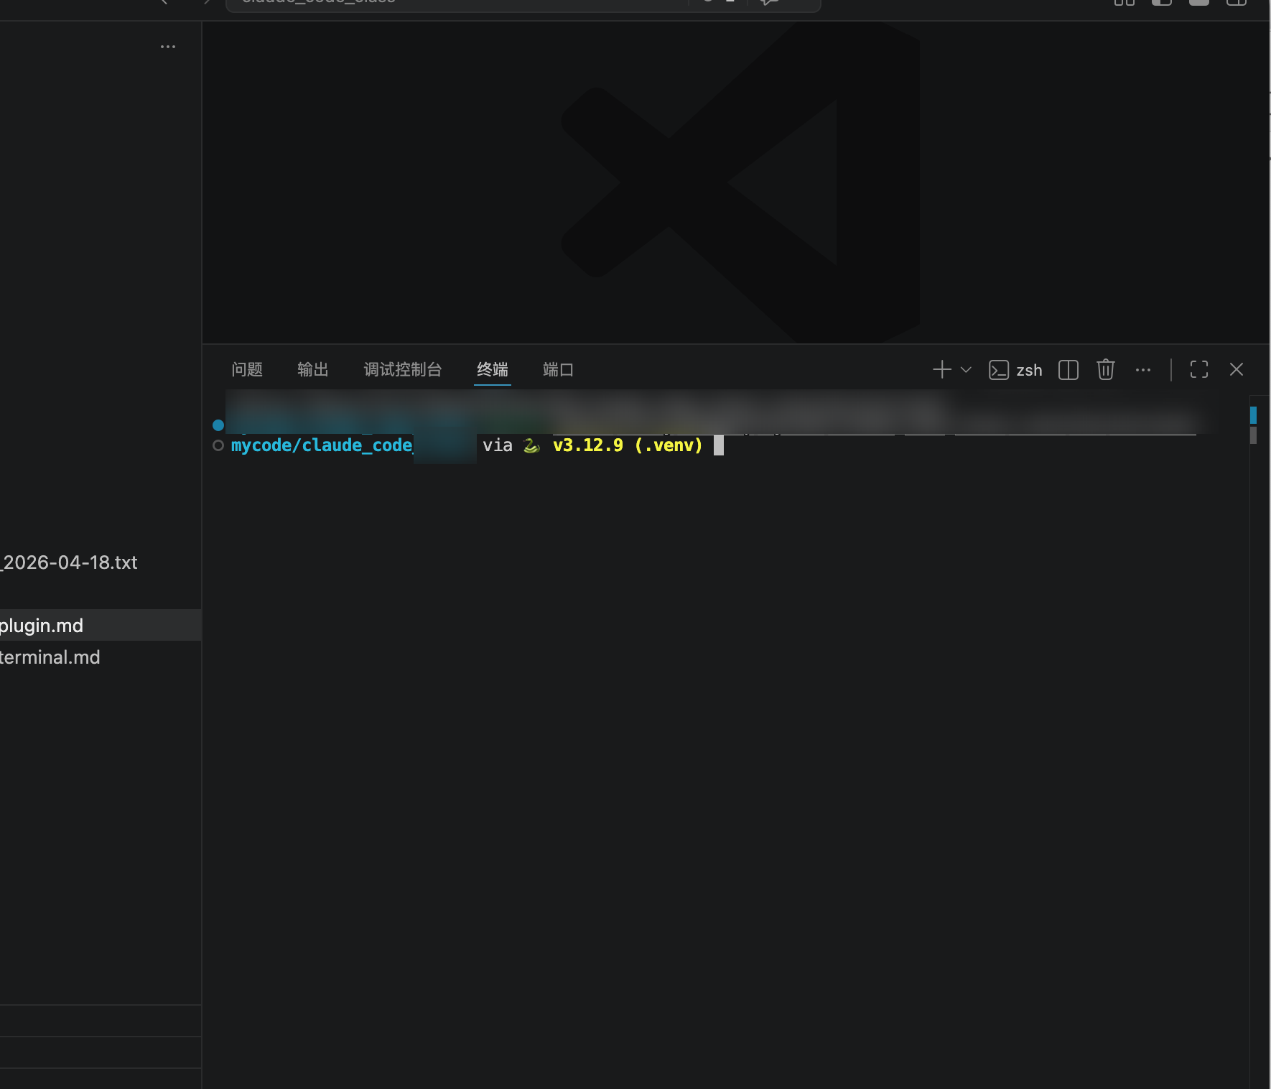Image resolution: width=1271 pixels, height=1089 pixels.
Task: Switch to the 输出 tab
Action: pos(313,369)
